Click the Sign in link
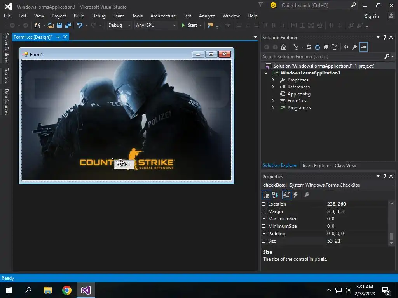Viewport: 398px width, 298px height. point(372,16)
